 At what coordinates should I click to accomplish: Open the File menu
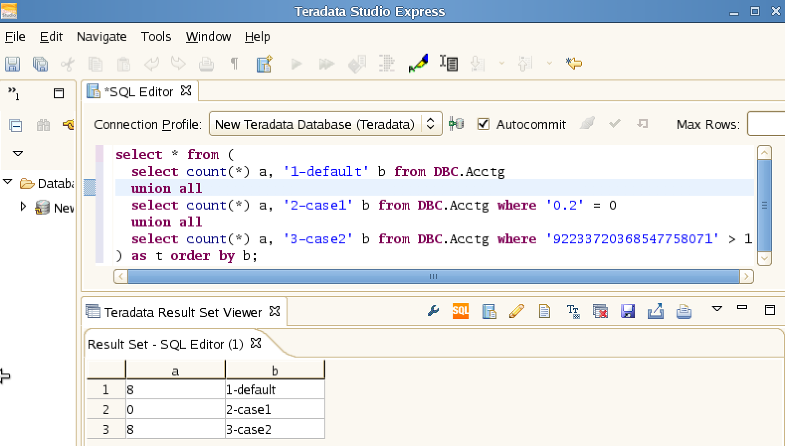15,36
